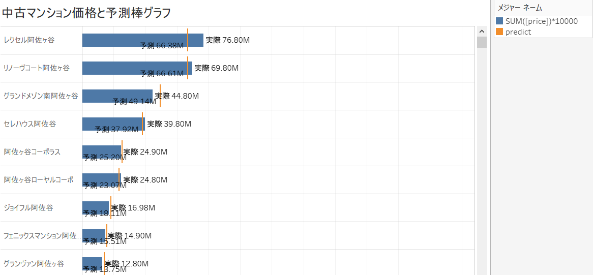Select the blue SUM([price])*10000 legend swatch
Screen dimensions: 593x275
click(499, 21)
